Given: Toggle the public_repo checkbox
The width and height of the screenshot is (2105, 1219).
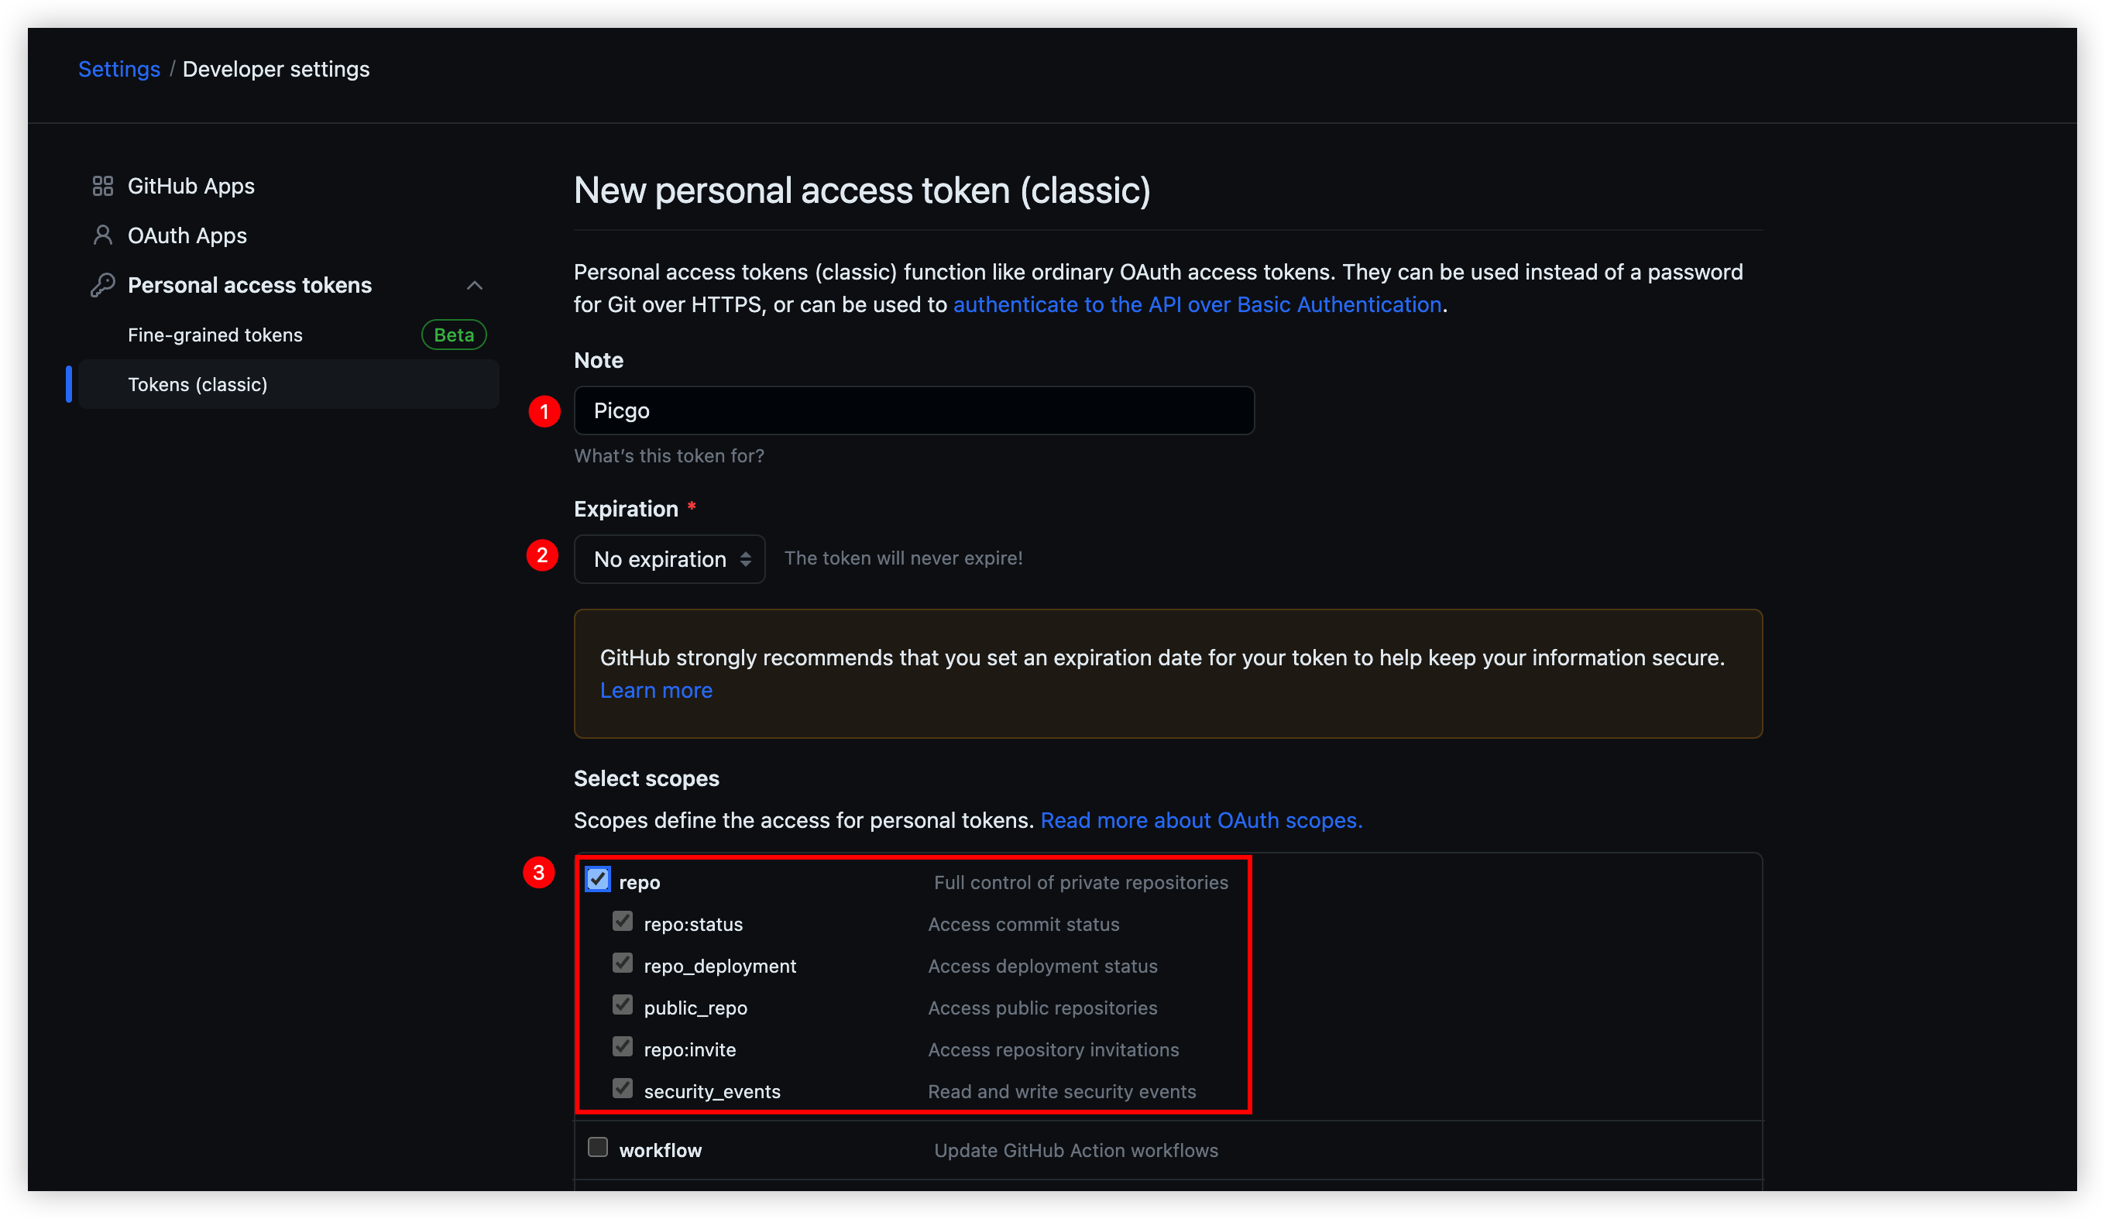Looking at the screenshot, I should 623,1005.
